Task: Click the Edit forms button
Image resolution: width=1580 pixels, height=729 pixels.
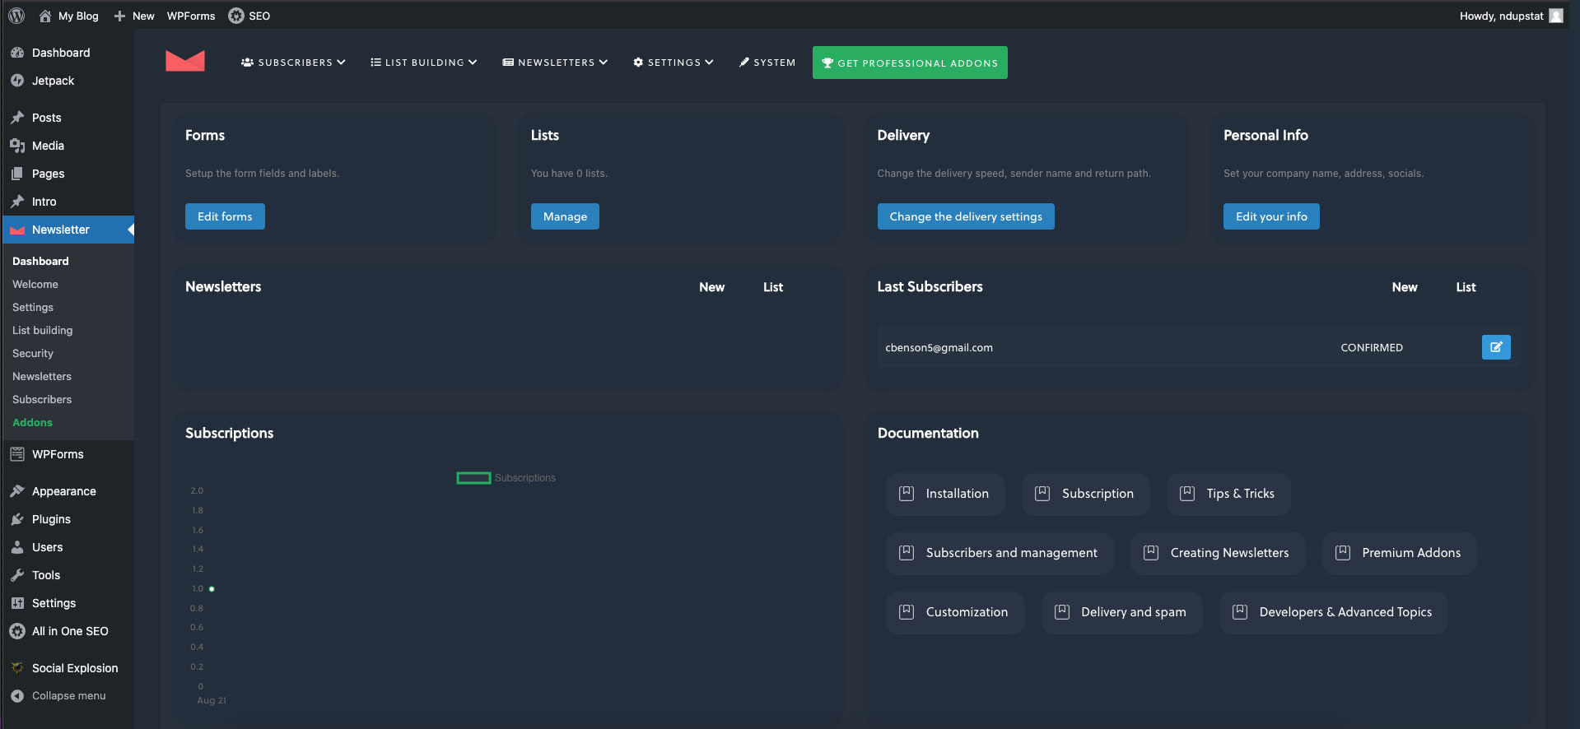Action: pos(225,216)
